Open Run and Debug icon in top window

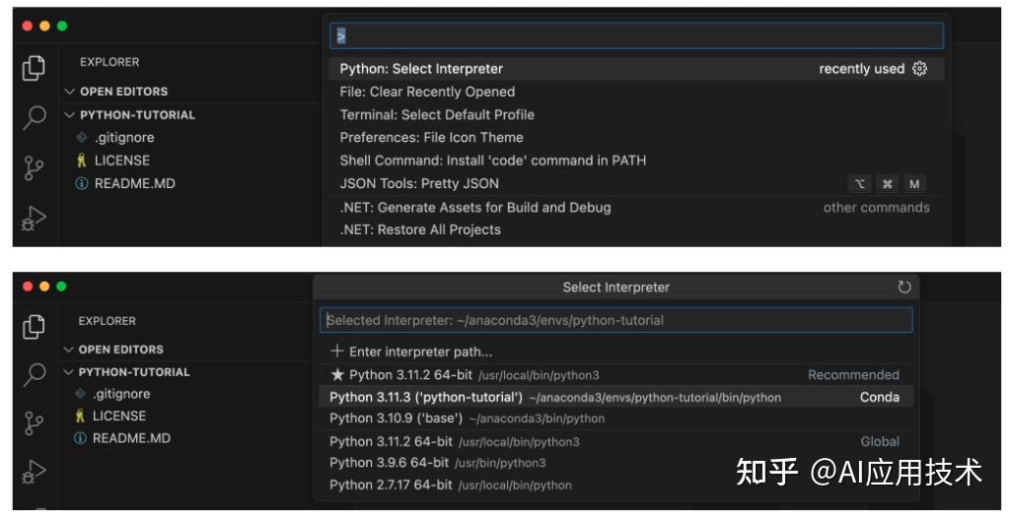pos(34,218)
